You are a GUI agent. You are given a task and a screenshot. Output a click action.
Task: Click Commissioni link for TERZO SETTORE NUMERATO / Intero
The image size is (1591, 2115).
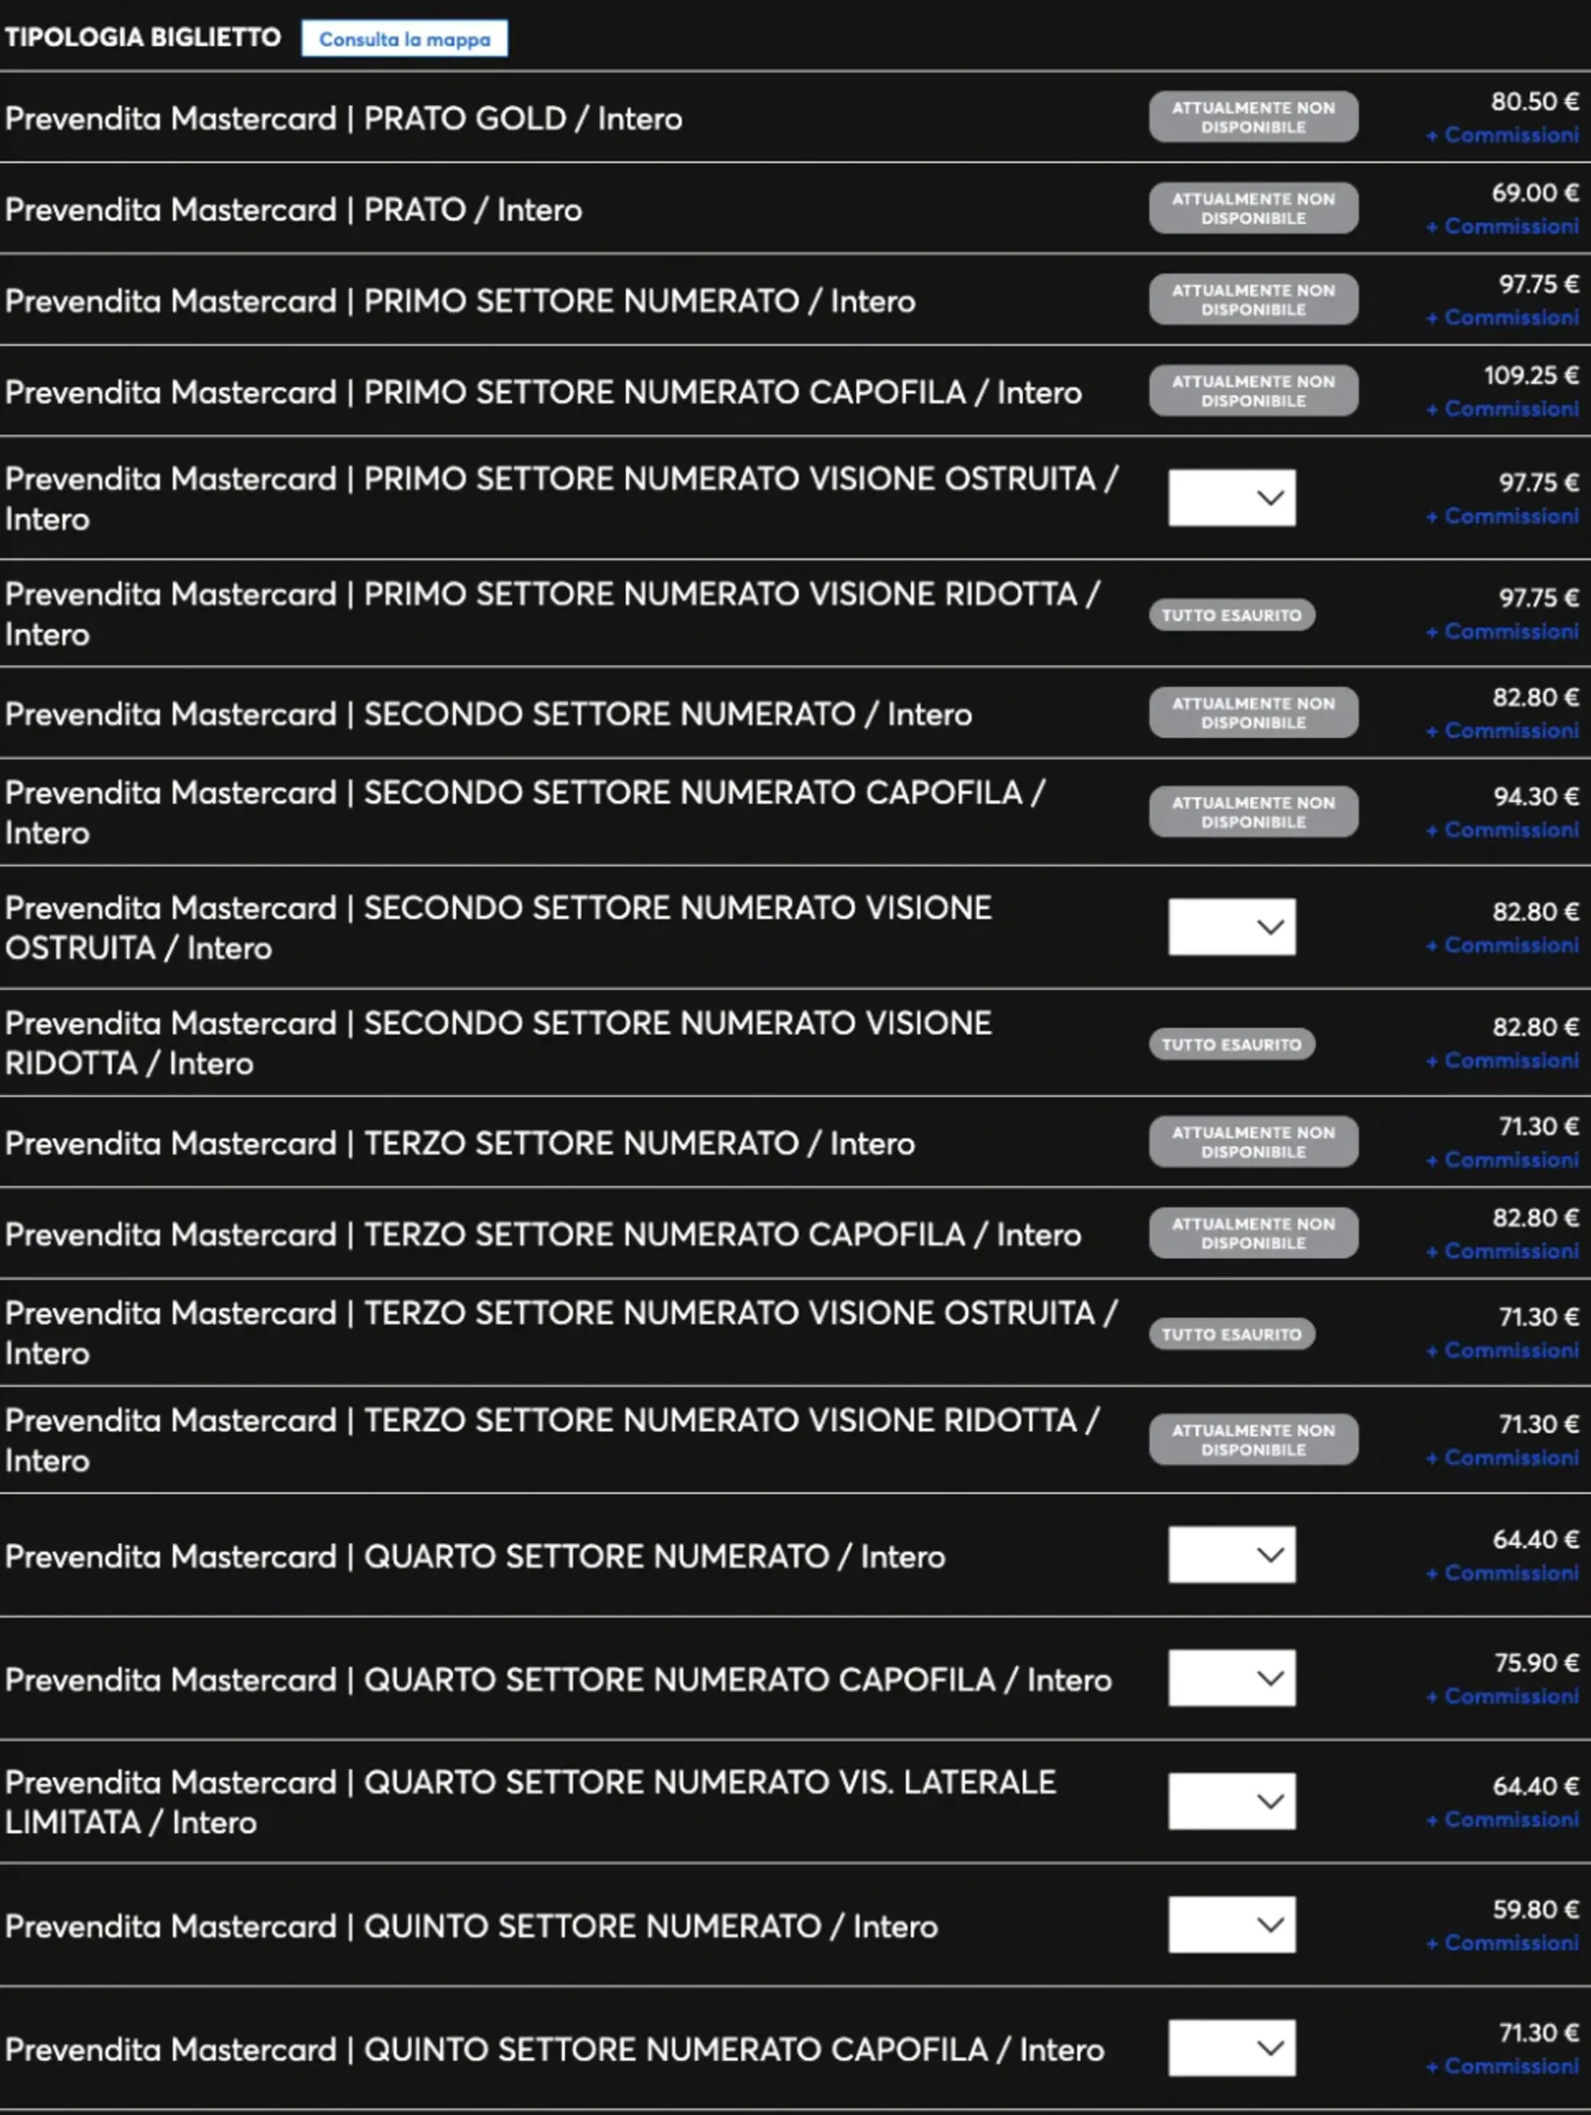pos(1502,1160)
